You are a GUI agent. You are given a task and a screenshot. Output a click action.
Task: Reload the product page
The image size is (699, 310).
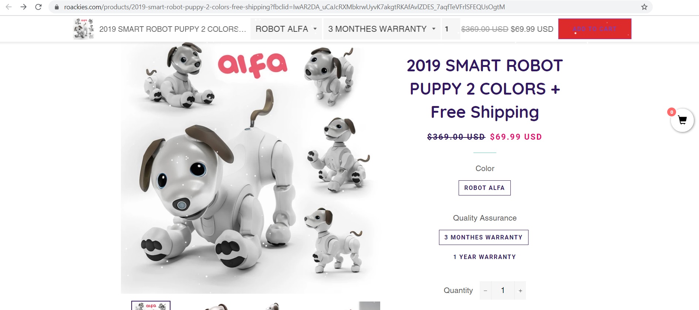[x=38, y=7]
